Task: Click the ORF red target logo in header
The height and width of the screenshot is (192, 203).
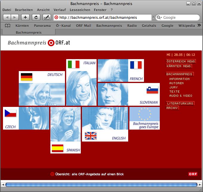Action: point(51,43)
